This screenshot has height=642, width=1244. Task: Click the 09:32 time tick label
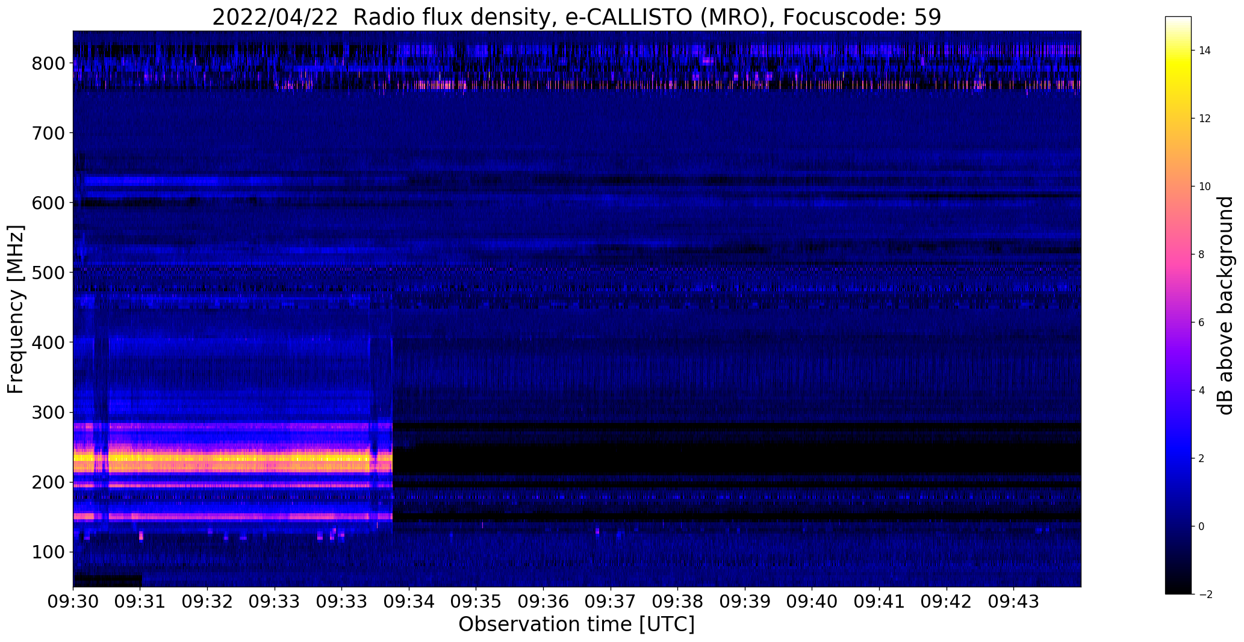tap(208, 602)
